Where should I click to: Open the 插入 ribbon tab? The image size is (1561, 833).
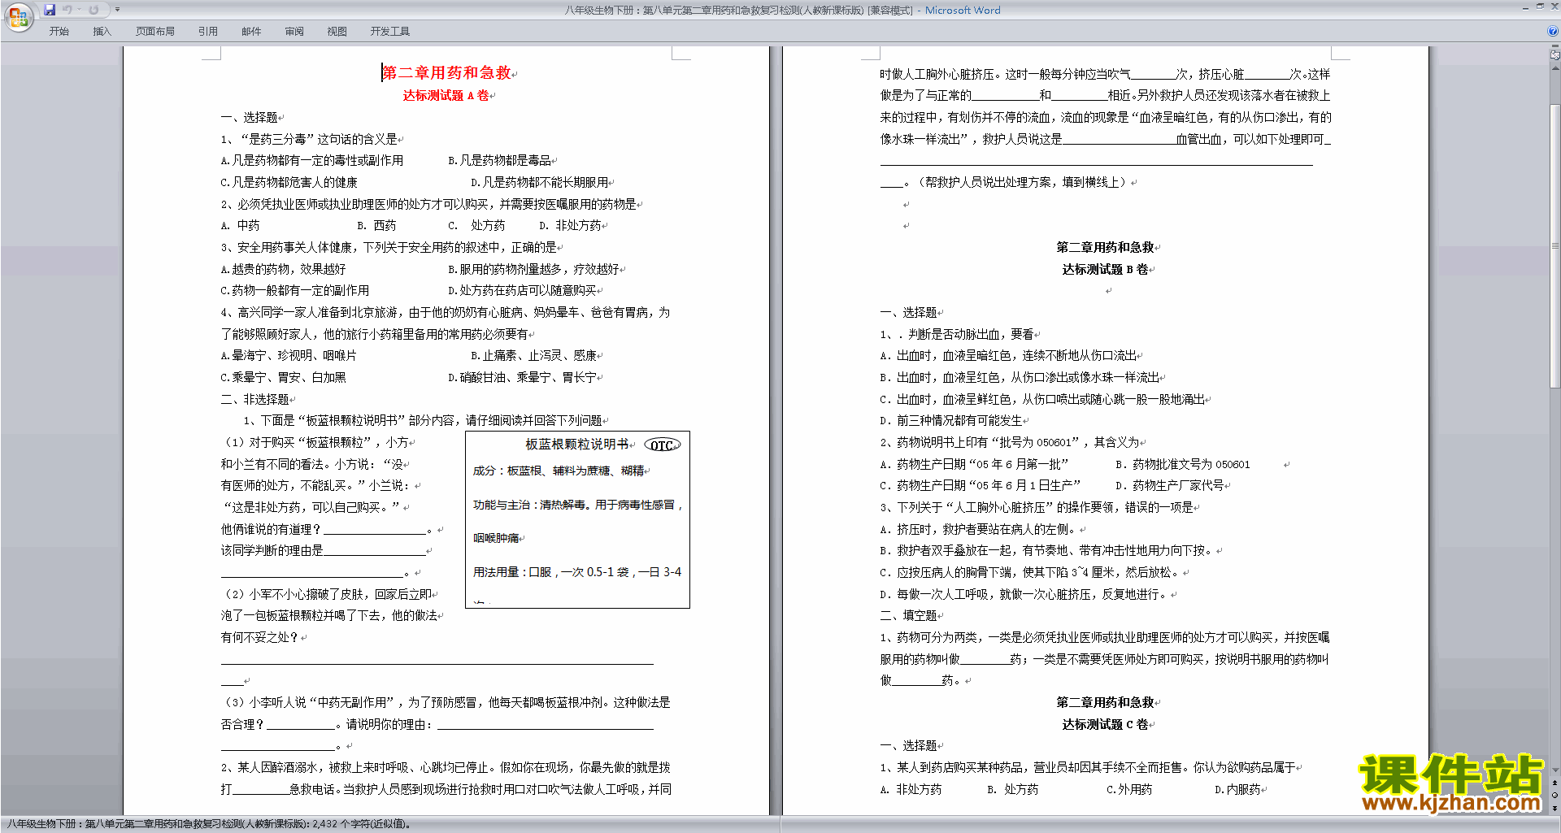tap(102, 32)
